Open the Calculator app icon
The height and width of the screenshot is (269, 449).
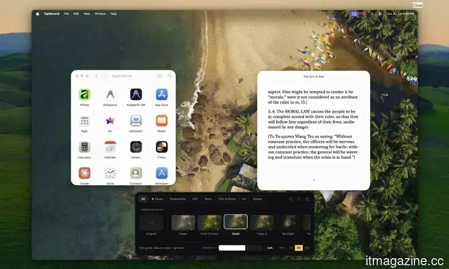coord(85,147)
